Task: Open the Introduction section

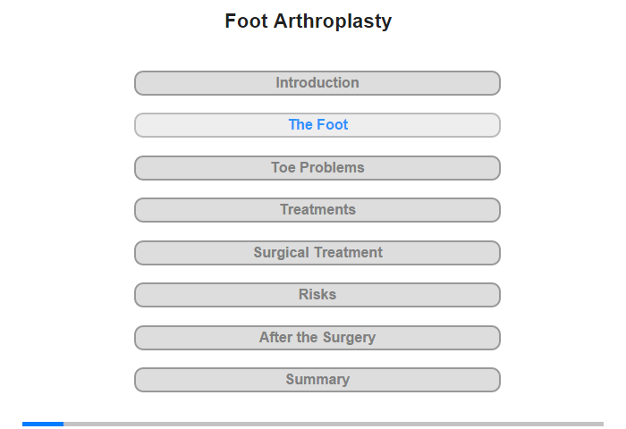Action: [x=317, y=83]
